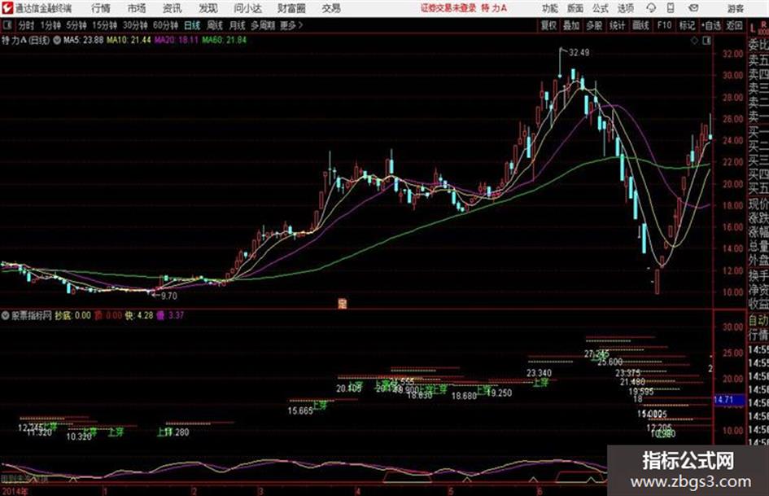The width and height of the screenshot is (769, 496).
Task: Open the 资讯 menu
Action: (173, 8)
